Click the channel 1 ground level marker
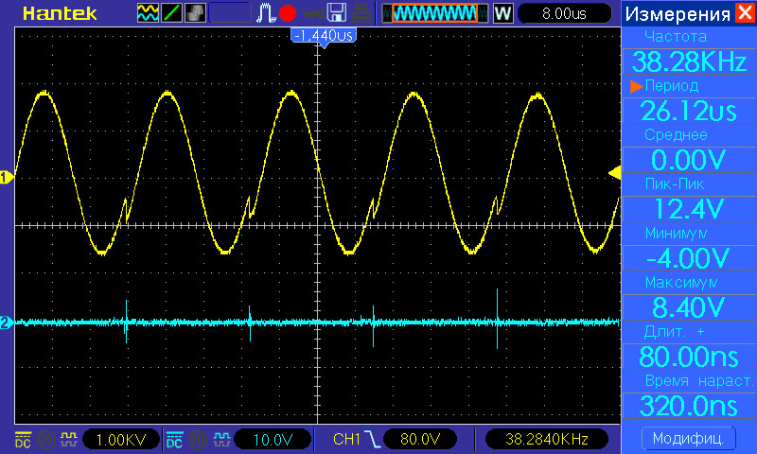757x454 pixels. [x=7, y=178]
